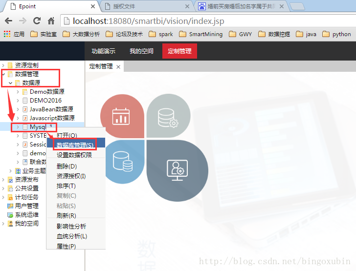The width and height of the screenshot is (356, 271).
Task: Expand the 资源发布 node
Action: pyautogui.click(x=3, y=180)
